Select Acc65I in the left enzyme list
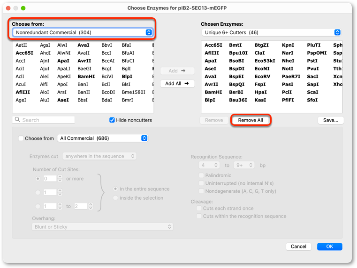This screenshot has height=268, width=357. pyautogui.click(x=24, y=53)
